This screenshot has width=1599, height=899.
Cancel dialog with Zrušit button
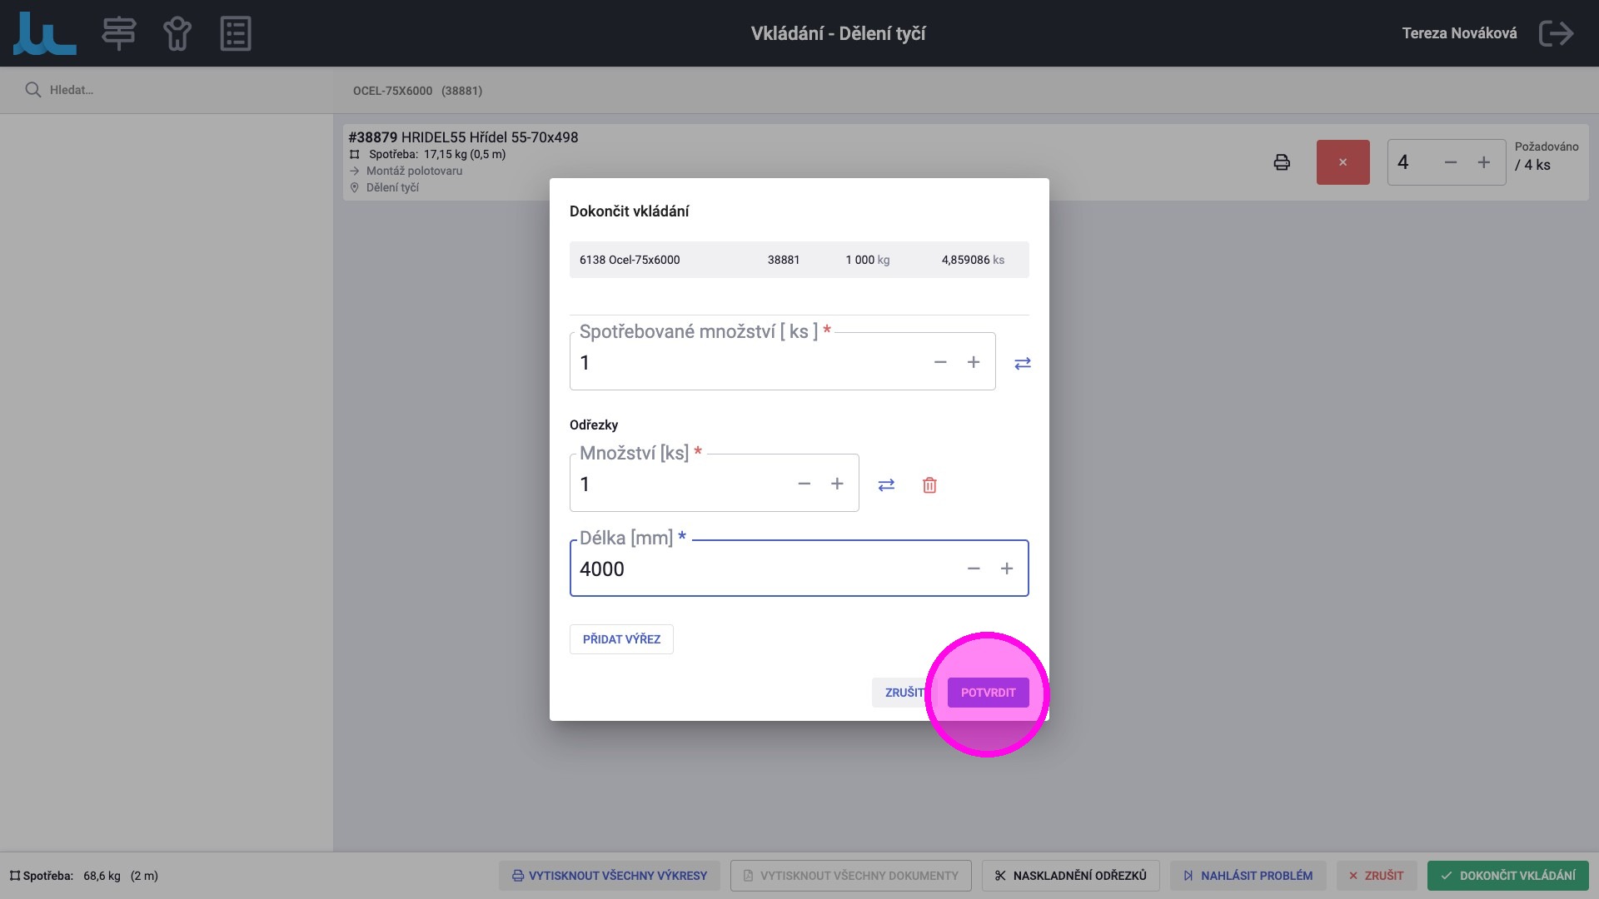[x=904, y=693]
